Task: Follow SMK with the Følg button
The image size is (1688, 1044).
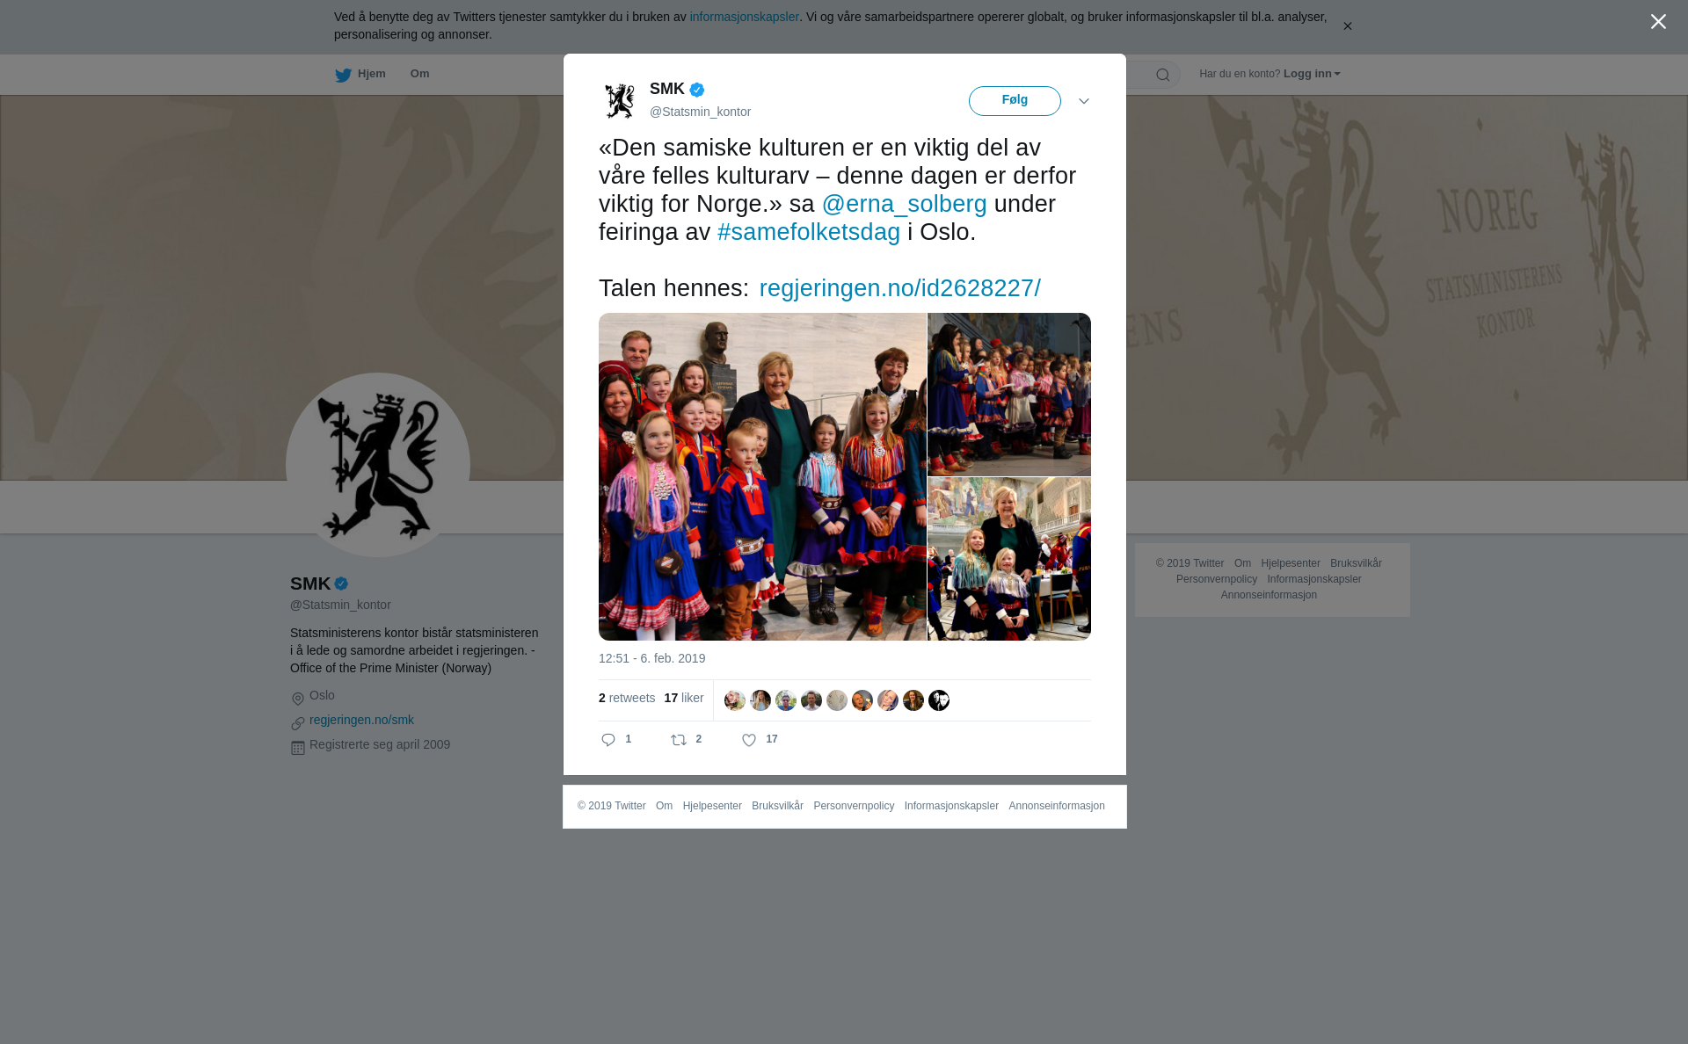Action: coord(1015,101)
